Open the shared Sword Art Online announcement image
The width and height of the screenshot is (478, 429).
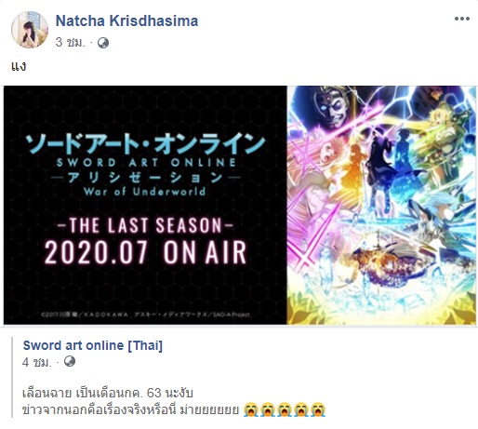[x=240, y=205]
